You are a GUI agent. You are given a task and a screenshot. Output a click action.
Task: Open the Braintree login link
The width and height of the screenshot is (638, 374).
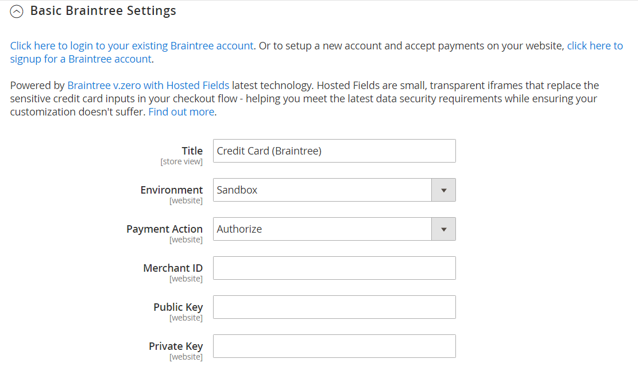(132, 45)
